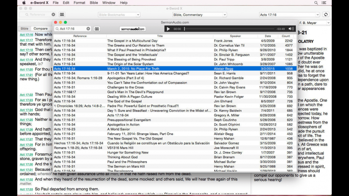Open the Help menu
The width and height of the screenshot is (349, 196).
pos(124,3)
